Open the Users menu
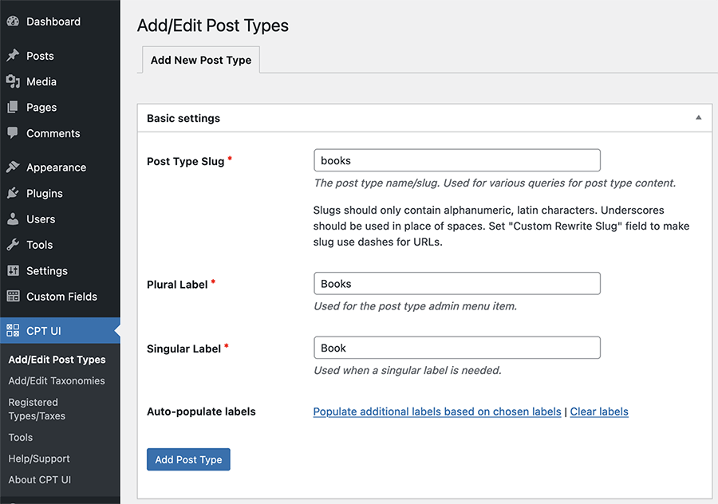Viewport: 718px width, 504px height. (x=60, y=219)
